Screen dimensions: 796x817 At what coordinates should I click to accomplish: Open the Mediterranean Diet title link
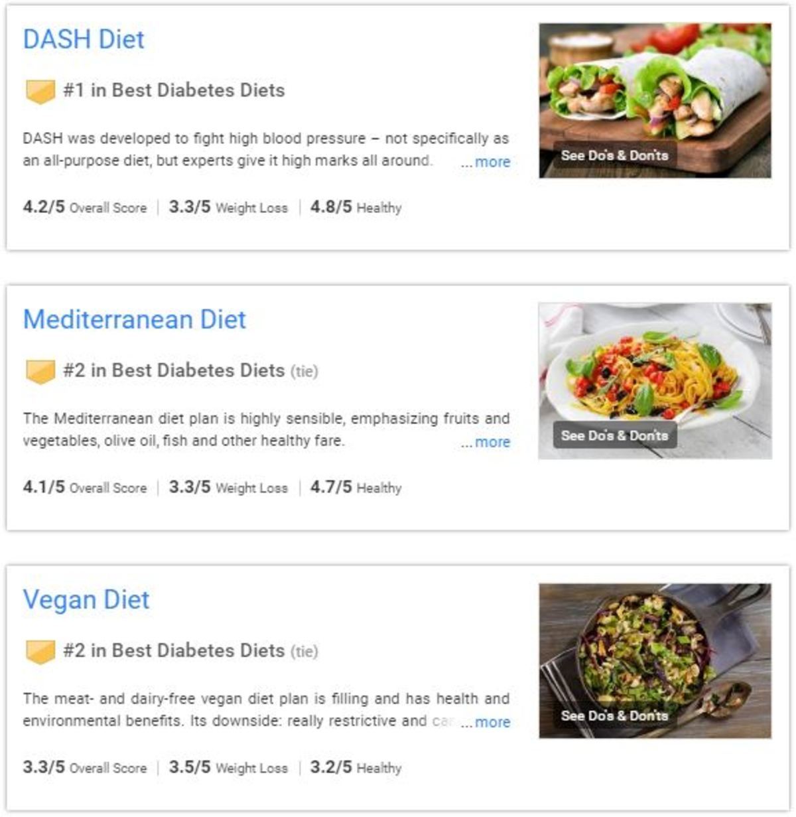pos(134,319)
